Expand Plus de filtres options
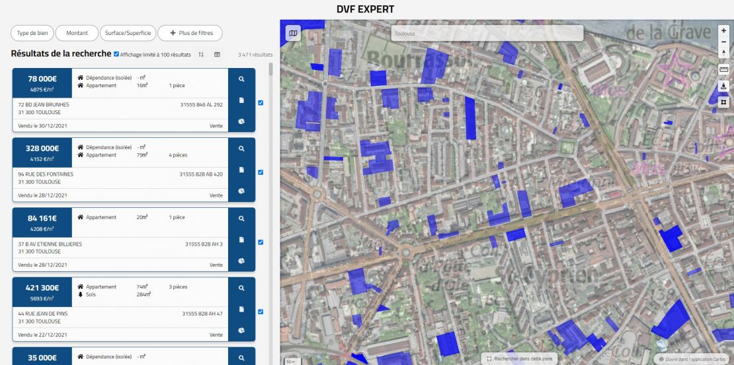This screenshot has width=734, height=365. pyautogui.click(x=190, y=33)
